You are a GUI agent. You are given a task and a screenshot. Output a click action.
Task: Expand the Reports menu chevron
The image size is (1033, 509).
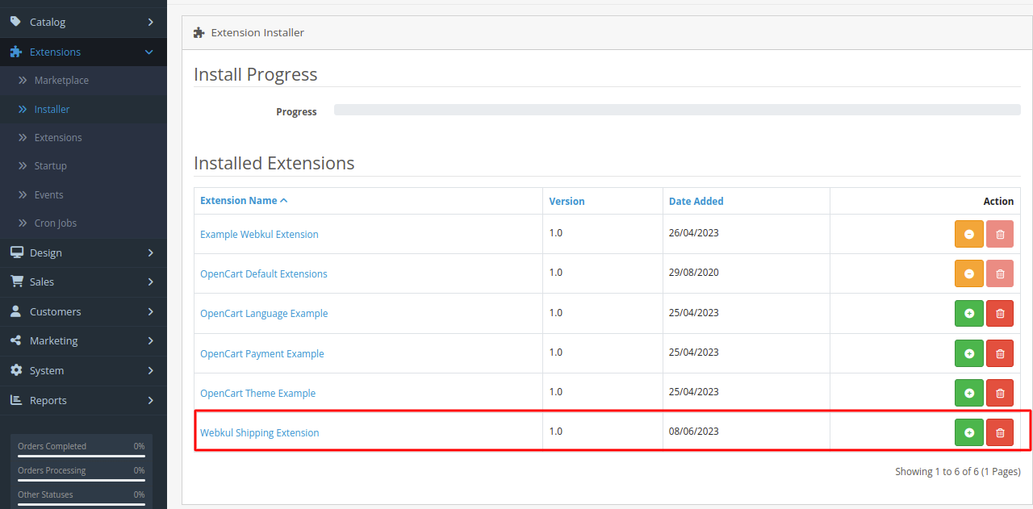tap(150, 400)
